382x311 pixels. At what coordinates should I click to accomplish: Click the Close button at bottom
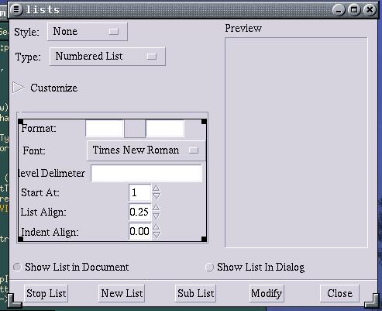pyautogui.click(x=339, y=293)
